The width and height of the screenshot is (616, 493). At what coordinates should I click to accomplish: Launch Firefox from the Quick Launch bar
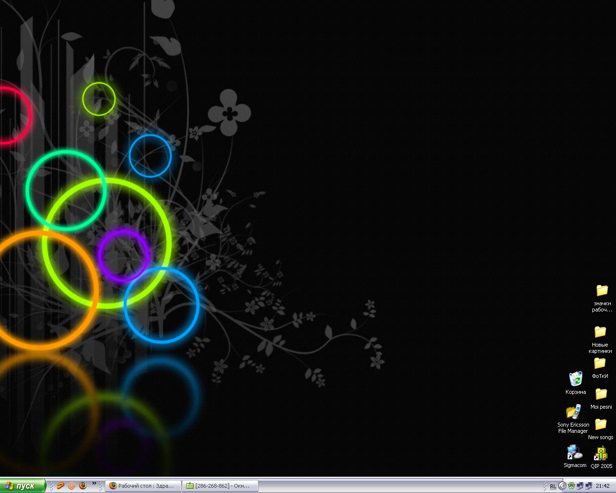(83, 486)
